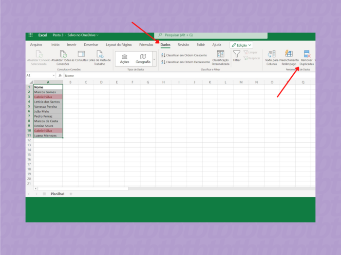Switch to the Dados tab
Image resolution: width=341 pixels, height=255 pixels.
click(165, 45)
